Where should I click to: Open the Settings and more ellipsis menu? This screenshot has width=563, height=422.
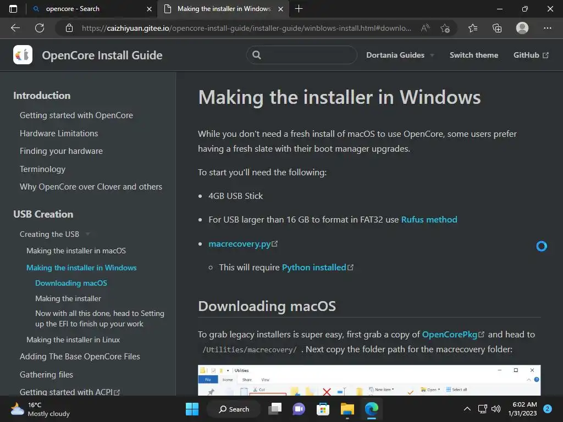point(547,28)
